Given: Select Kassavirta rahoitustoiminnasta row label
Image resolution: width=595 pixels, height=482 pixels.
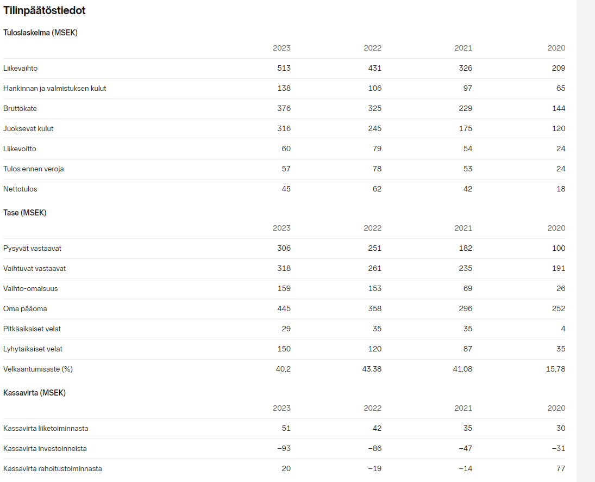Looking at the screenshot, I should pos(52,469).
